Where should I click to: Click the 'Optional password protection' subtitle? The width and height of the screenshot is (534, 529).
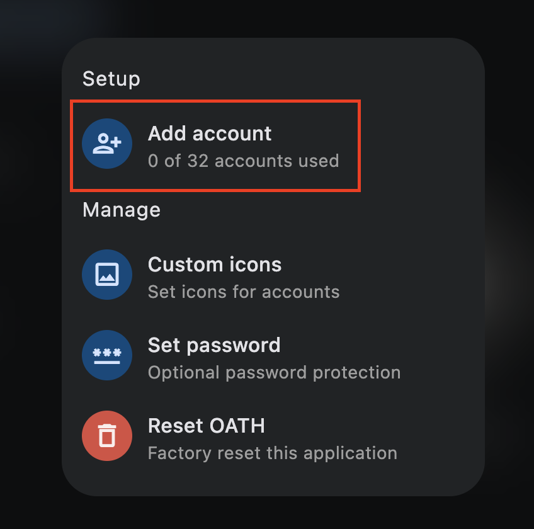(275, 373)
